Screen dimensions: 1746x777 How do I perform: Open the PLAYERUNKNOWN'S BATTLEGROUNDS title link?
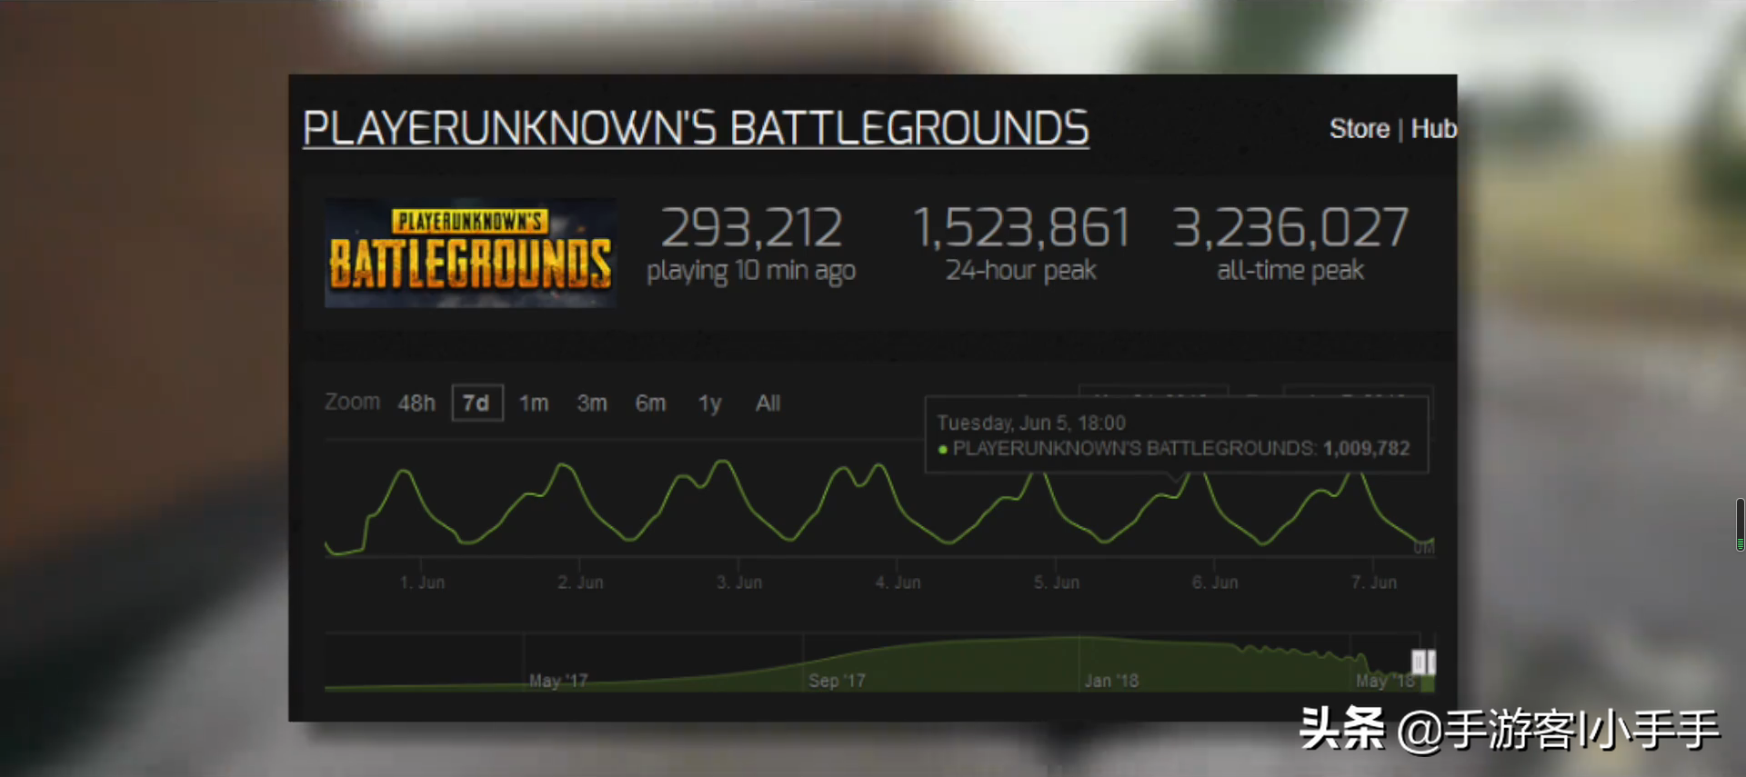click(x=696, y=128)
